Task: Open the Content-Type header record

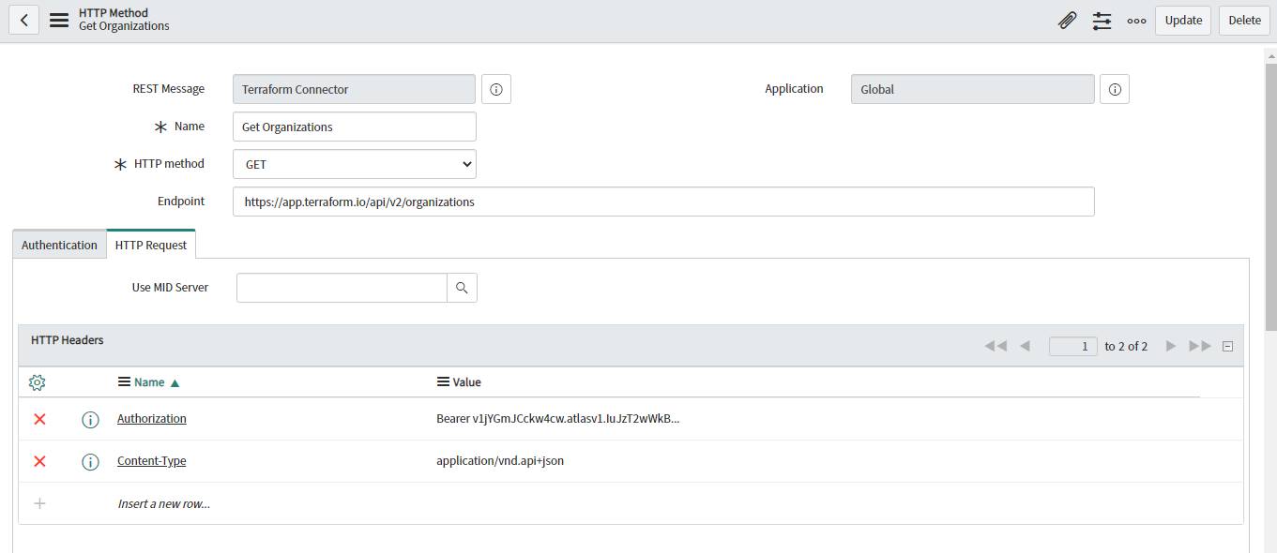Action: click(x=150, y=460)
